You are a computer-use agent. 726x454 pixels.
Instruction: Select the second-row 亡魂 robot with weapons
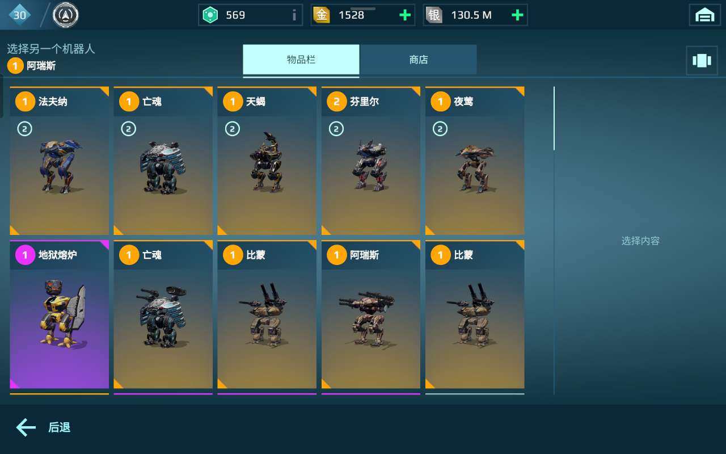coord(163,314)
